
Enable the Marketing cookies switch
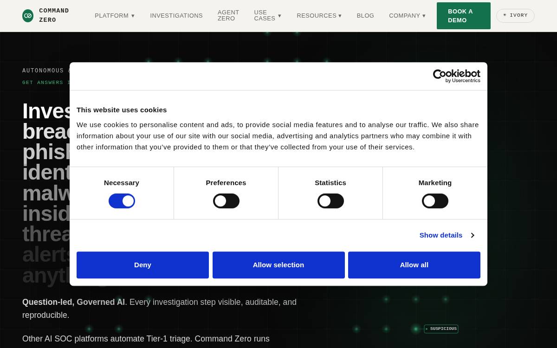[x=435, y=201]
